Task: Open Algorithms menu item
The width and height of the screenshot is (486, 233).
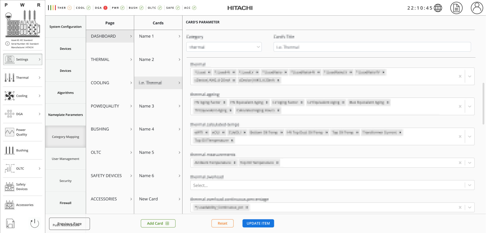Action: 66,93
